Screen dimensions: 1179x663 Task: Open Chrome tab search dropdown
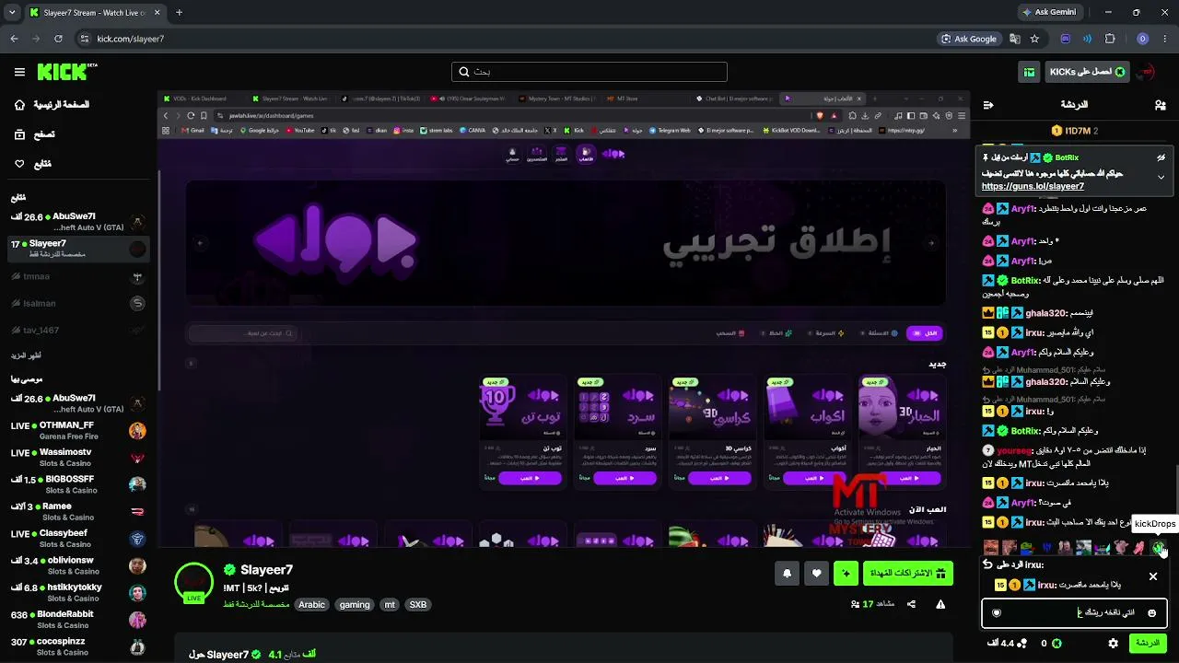12,13
